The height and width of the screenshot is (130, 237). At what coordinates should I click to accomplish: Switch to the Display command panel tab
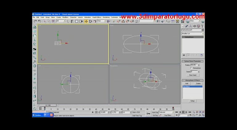pyautogui.click(x=198, y=26)
